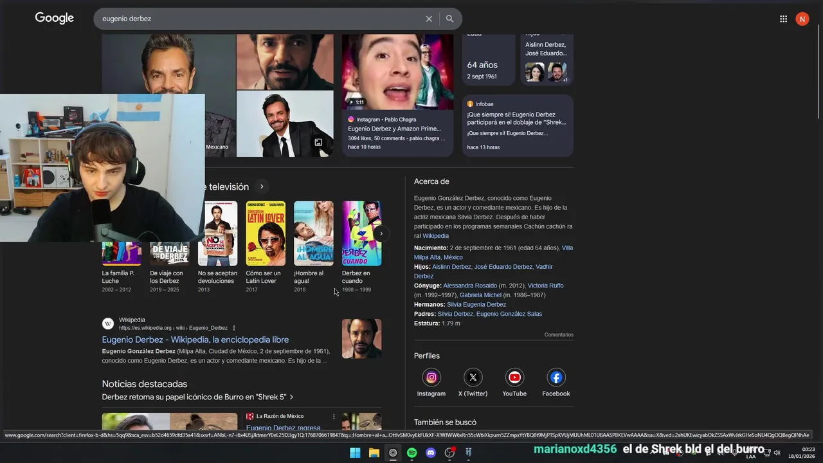Open the Wikipedia result thumbnail image
The image size is (823, 463).
tap(361, 339)
